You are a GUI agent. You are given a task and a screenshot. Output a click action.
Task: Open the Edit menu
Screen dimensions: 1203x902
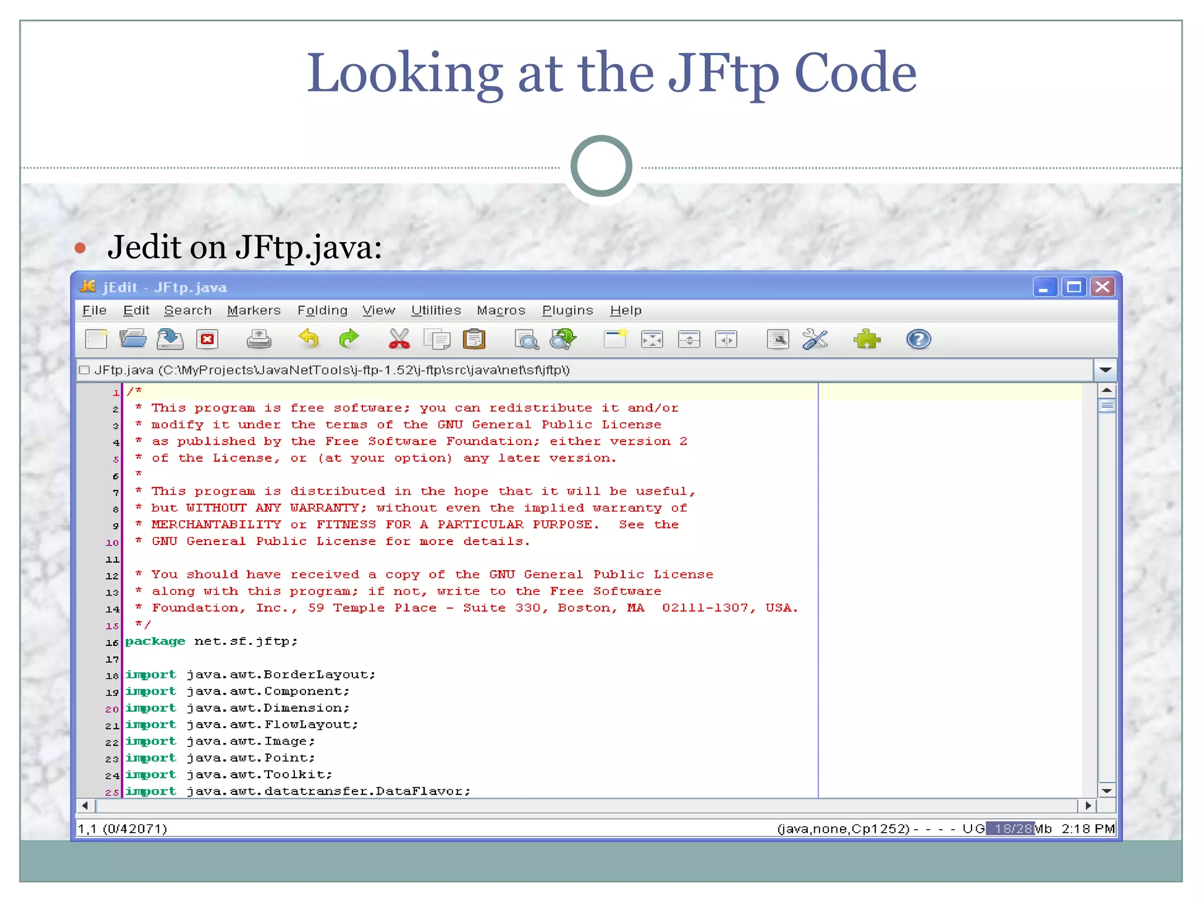tap(136, 310)
